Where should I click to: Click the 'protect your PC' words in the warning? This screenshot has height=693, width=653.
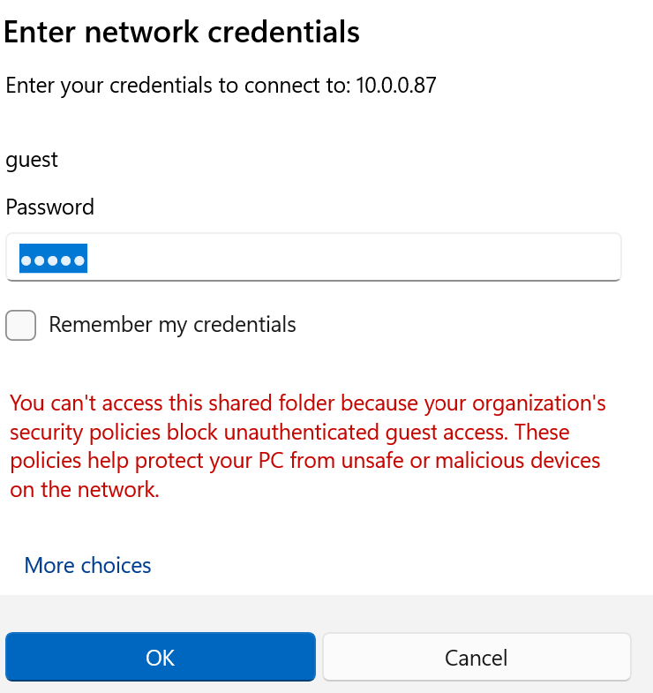(x=209, y=461)
